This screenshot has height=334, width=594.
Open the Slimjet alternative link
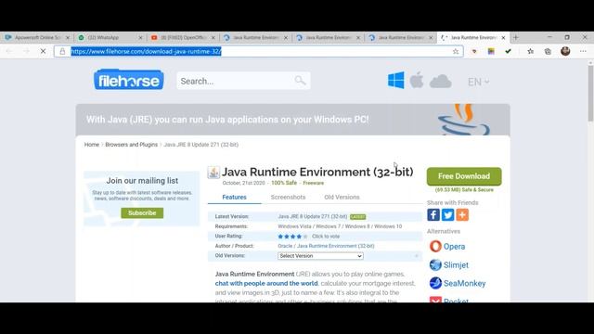(456, 264)
